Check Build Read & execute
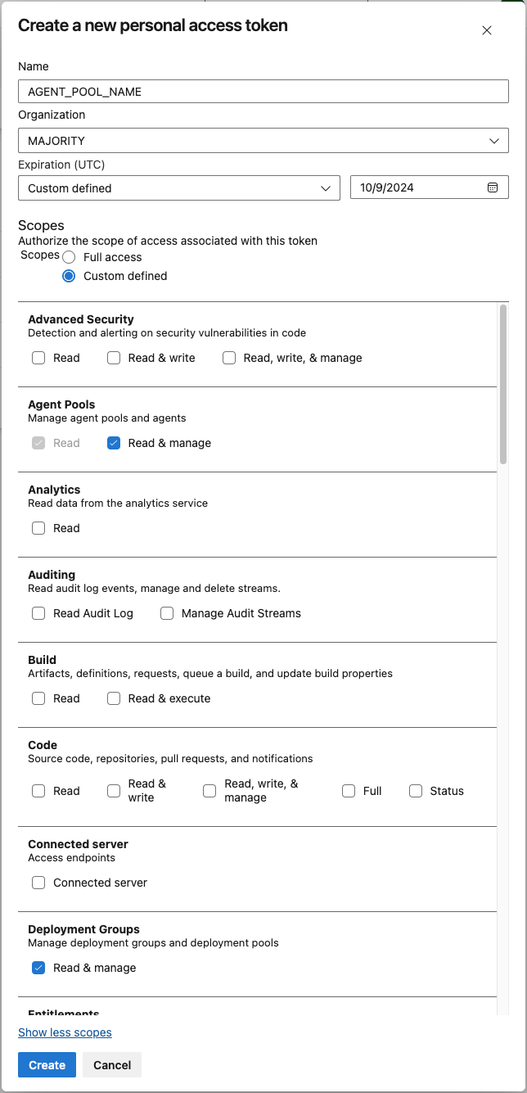The height and width of the screenshot is (1093, 527). coord(114,698)
